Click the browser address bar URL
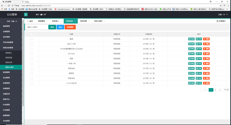Image resolution: width=231 pixels, height=125 pixels. coord(36,5)
